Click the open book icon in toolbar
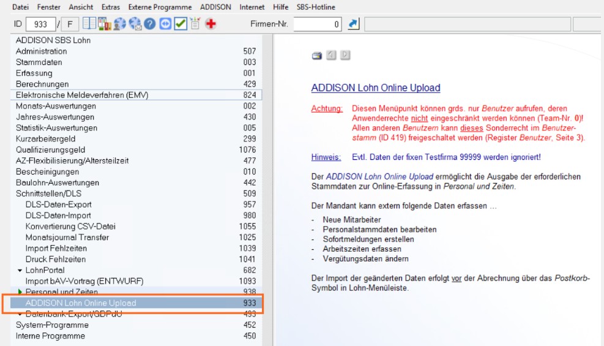 click(x=89, y=23)
